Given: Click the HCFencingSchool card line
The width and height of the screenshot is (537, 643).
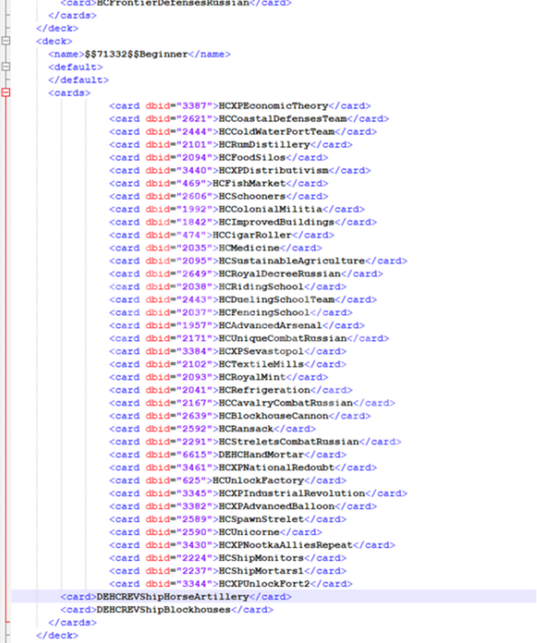Looking at the screenshot, I should [x=231, y=313].
